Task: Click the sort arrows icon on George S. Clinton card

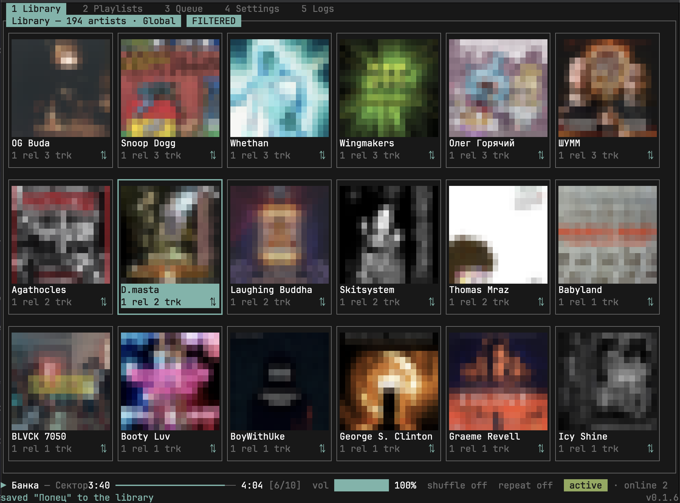Action: [x=432, y=449]
